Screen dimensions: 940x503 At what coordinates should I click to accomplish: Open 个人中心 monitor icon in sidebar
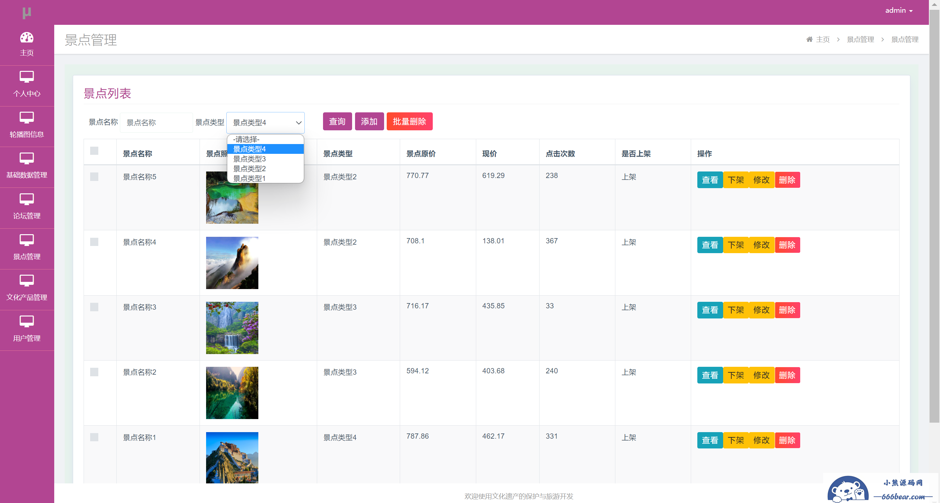coord(27,77)
